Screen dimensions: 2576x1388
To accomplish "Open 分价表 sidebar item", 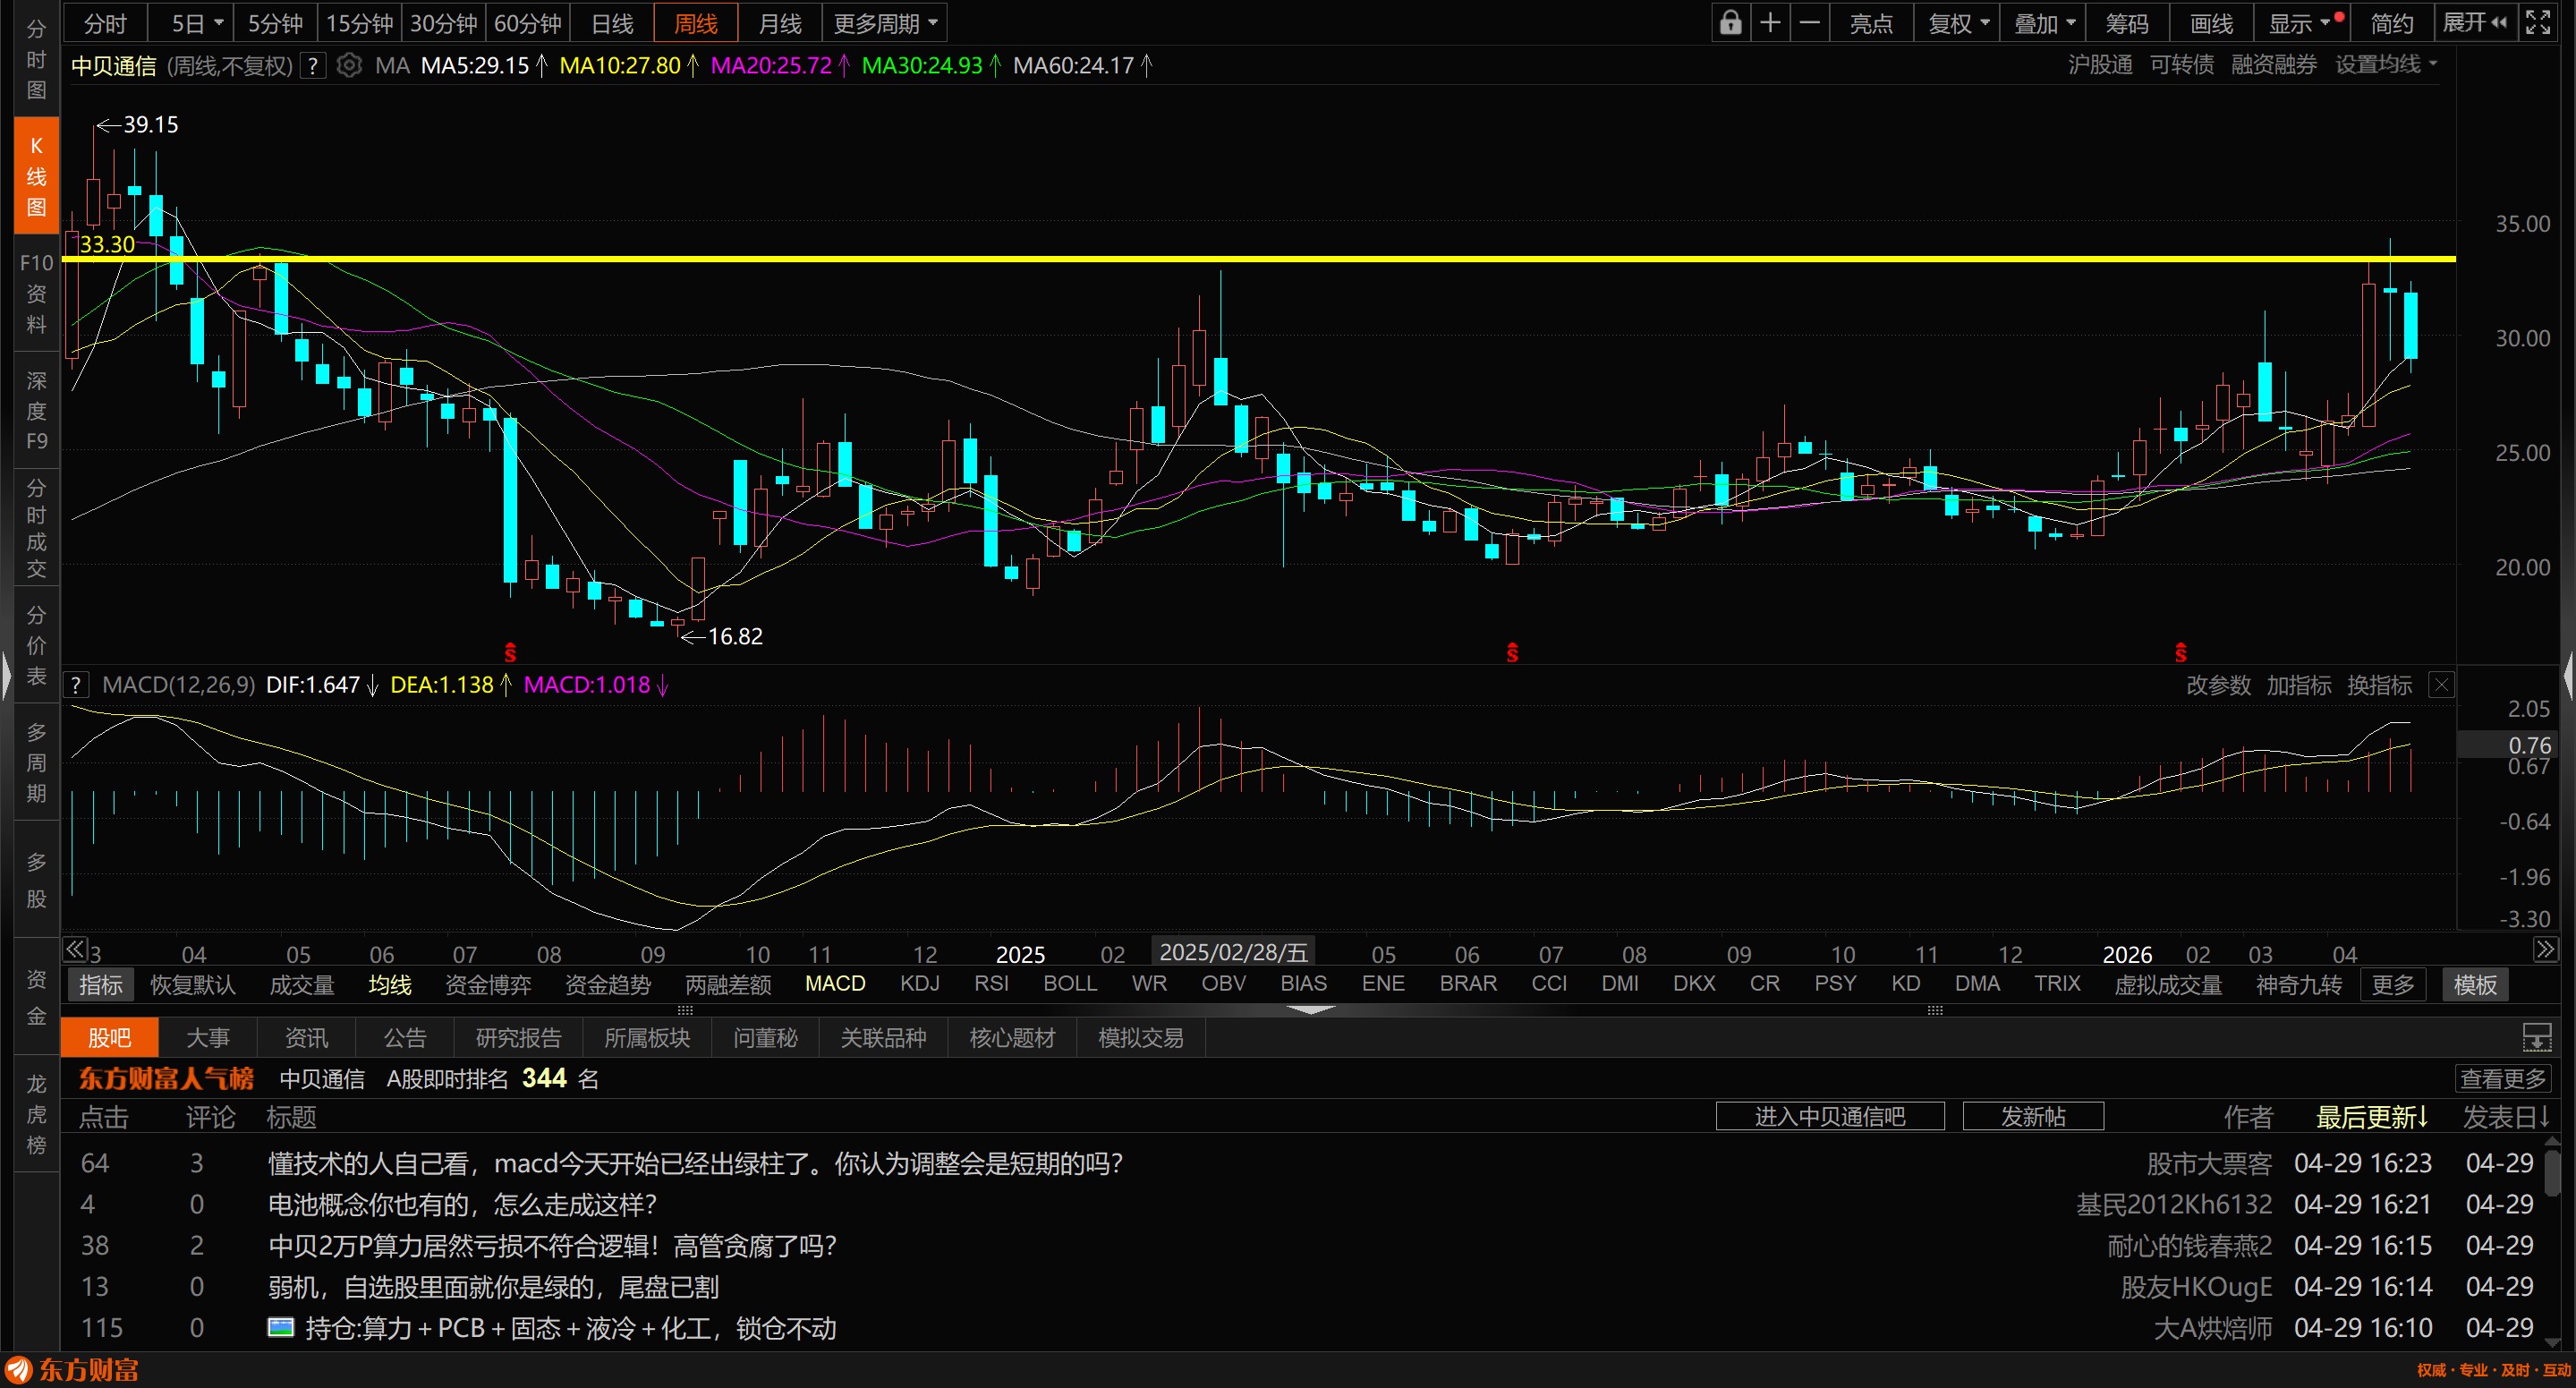I will coord(36,645).
